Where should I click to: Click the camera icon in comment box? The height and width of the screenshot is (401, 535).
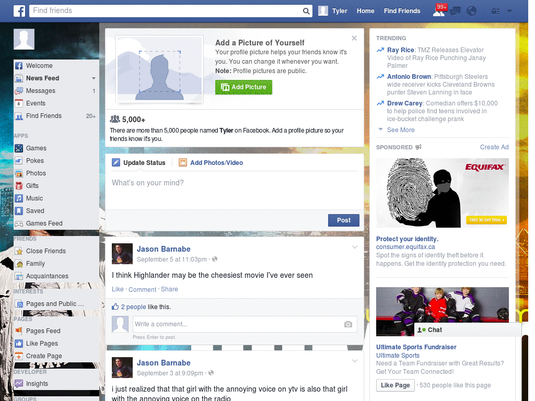point(348,324)
